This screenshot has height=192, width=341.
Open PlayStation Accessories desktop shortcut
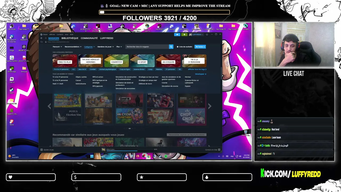point(11,38)
